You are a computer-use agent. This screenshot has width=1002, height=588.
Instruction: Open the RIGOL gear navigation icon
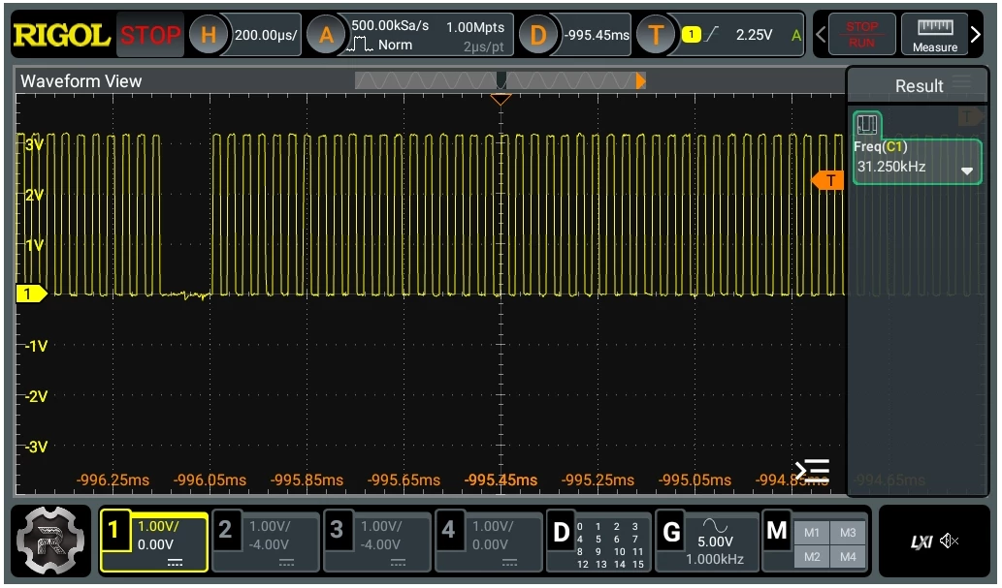(50, 541)
